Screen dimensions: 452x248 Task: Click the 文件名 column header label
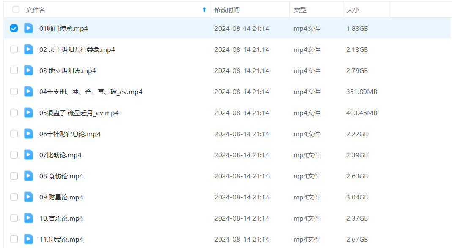(36, 10)
